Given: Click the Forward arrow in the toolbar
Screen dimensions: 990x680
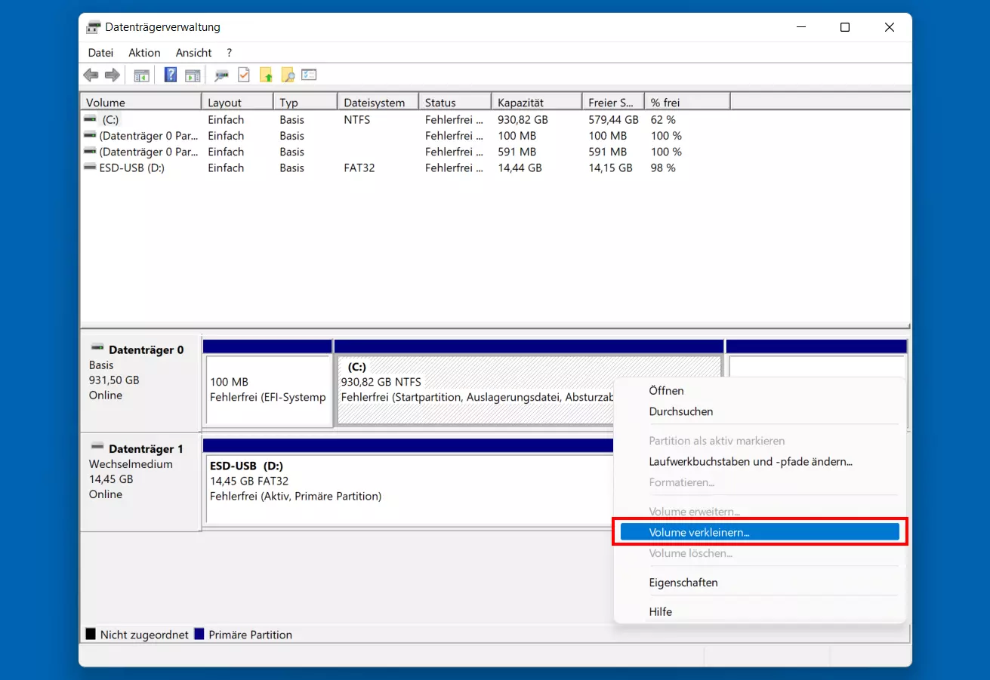Looking at the screenshot, I should point(113,75).
